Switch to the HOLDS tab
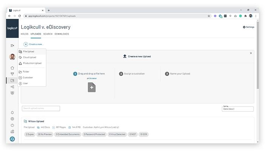265x151 pixels. 25,34
